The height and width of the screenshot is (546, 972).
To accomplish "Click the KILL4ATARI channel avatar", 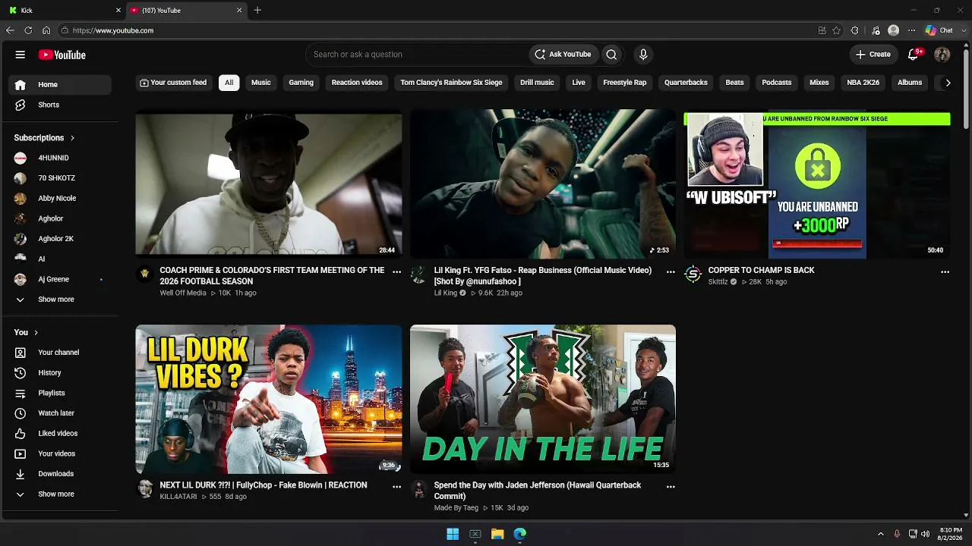I will point(144,489).
